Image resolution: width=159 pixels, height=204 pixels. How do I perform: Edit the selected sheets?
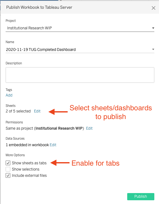tap(37, 111)
